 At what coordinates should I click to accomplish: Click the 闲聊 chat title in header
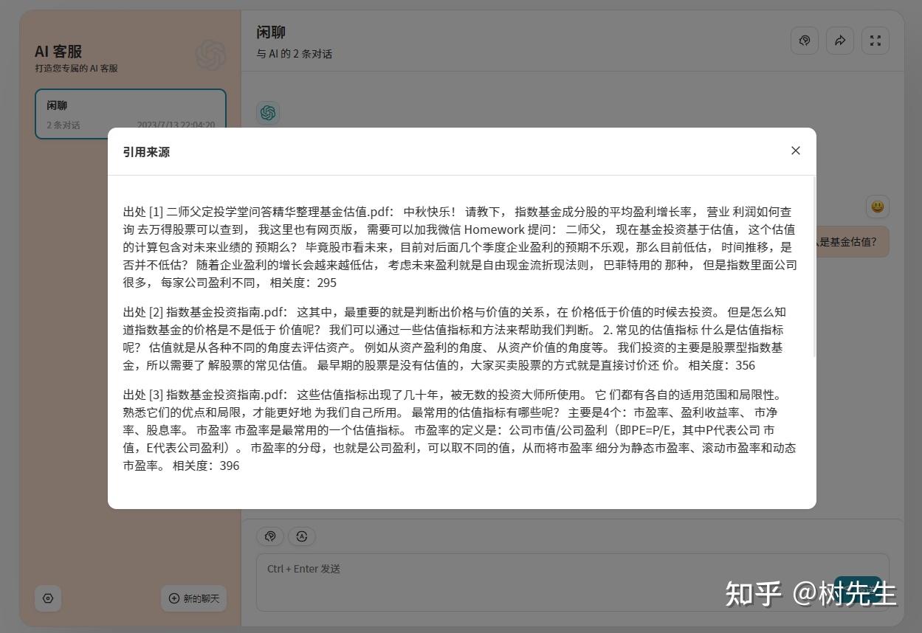point(271,32)
